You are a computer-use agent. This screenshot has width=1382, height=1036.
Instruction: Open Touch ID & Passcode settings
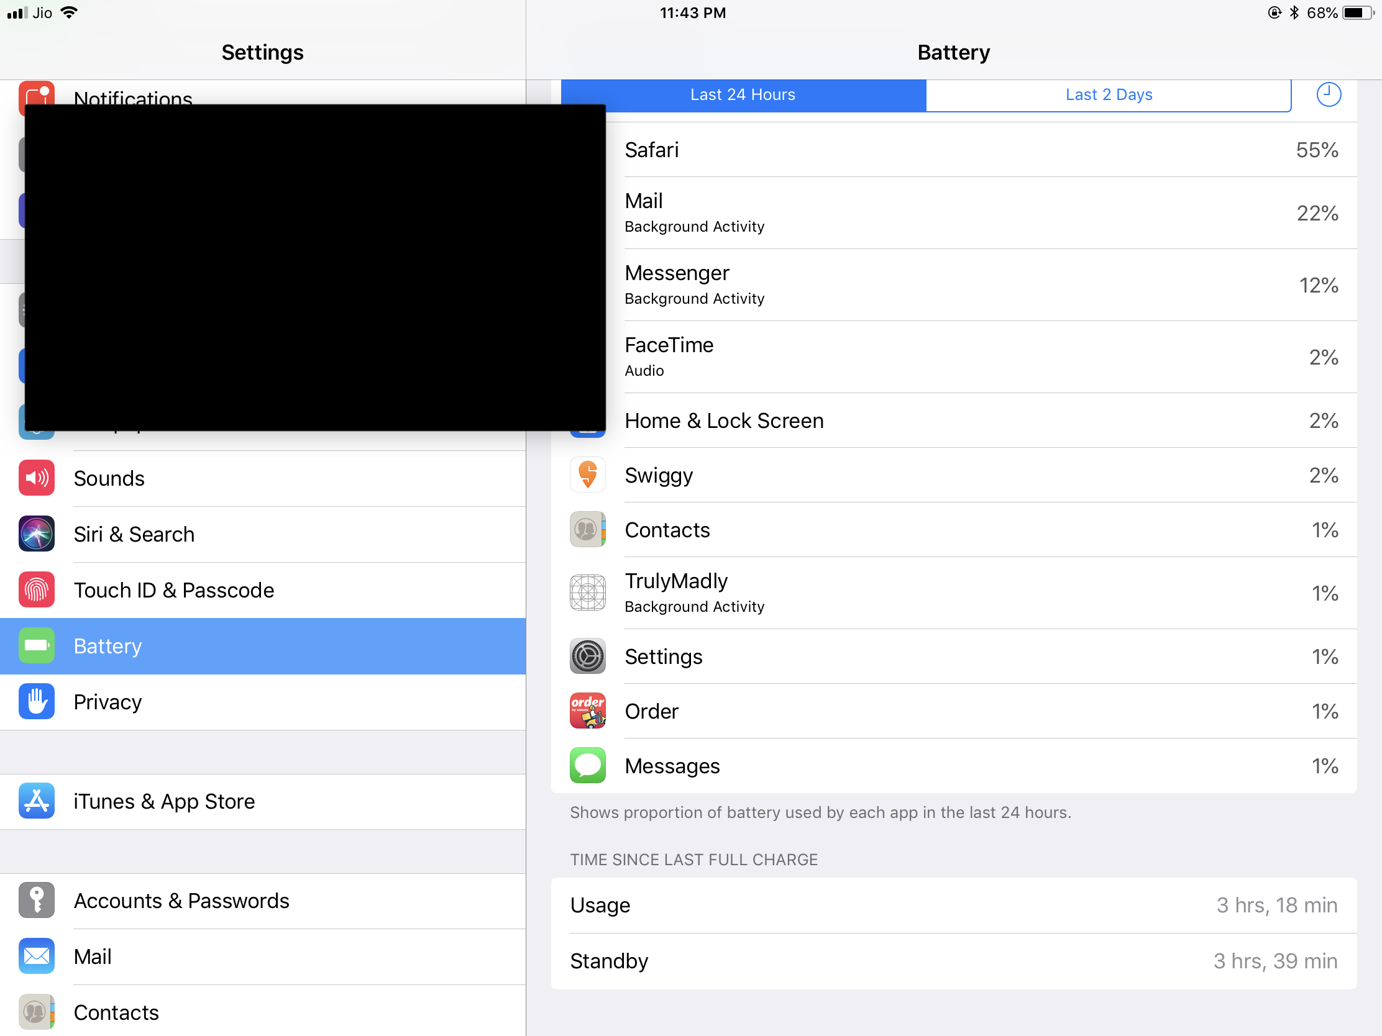(262, 590)
